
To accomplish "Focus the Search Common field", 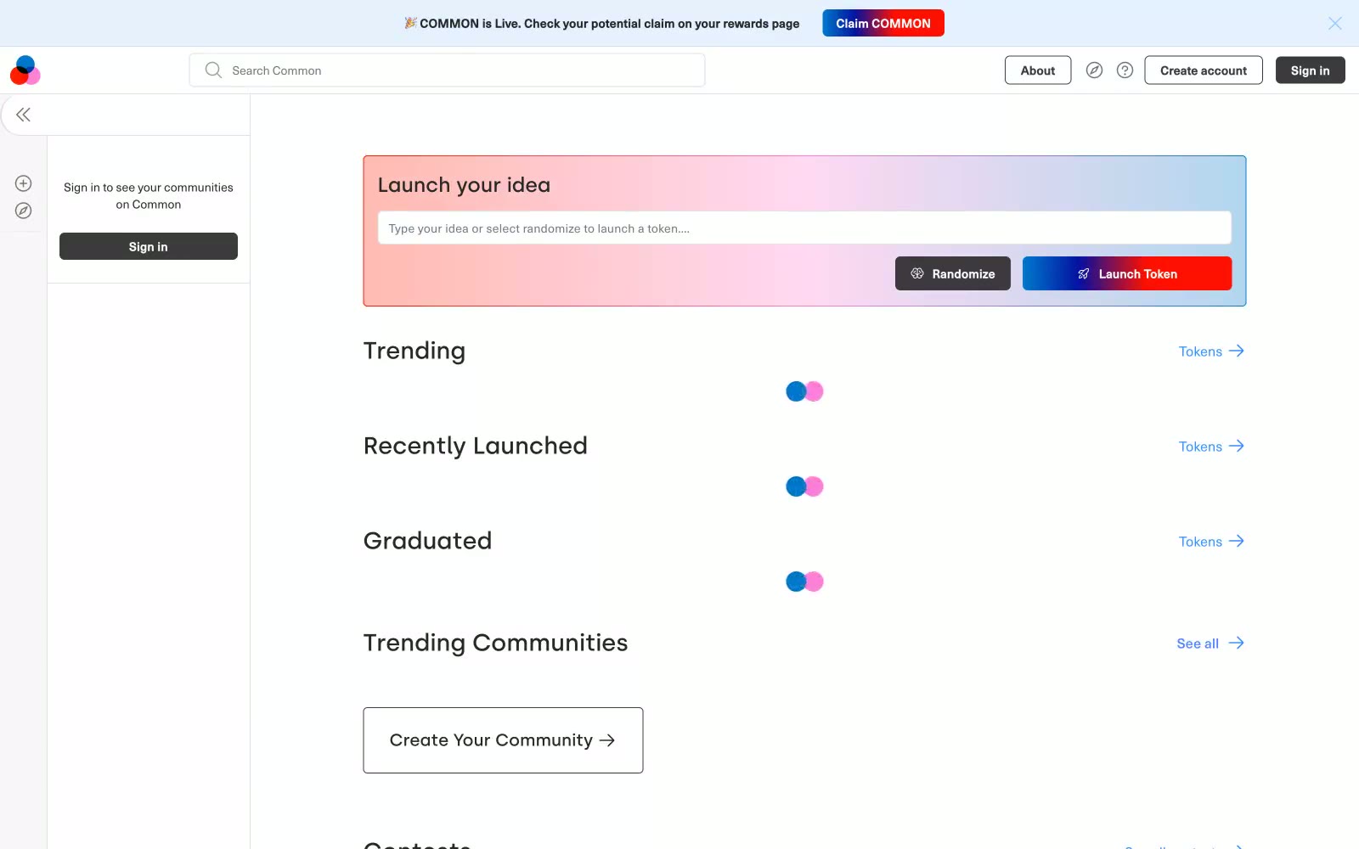I will pyautogui.click(x=447, y=70).
